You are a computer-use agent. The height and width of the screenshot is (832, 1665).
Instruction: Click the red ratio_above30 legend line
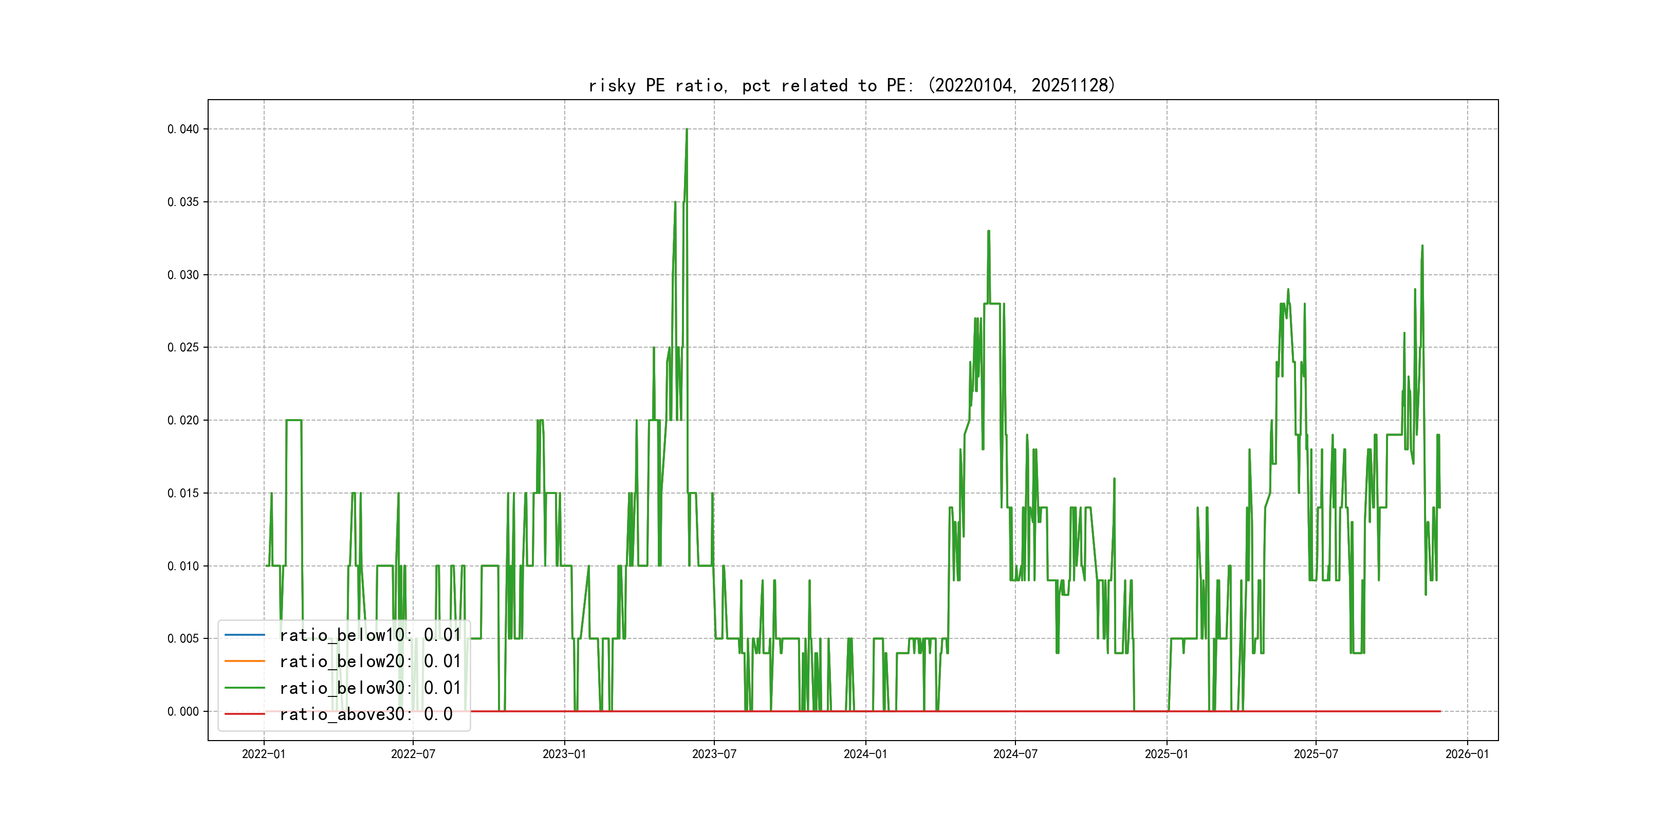244,714
